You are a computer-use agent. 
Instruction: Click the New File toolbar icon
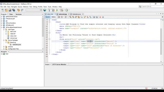[3, 10]
